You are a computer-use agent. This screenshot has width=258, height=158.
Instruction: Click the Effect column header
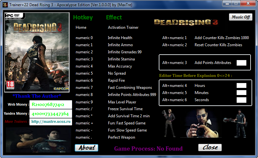click(x=114, y=17)
